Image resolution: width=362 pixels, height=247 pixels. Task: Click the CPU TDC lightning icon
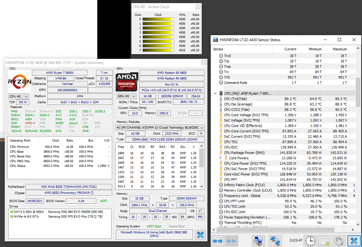coord(221,142)
